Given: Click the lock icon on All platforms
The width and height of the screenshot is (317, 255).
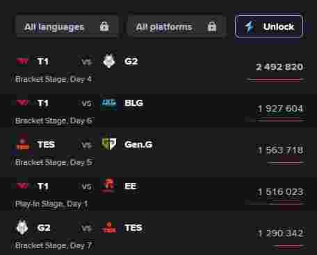Looking at the screenshot, I should [x=211, y=27].
